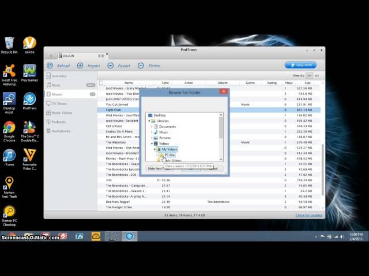Select Snakes On A Plane row
The image size is (369, 276).
[209, 132]
